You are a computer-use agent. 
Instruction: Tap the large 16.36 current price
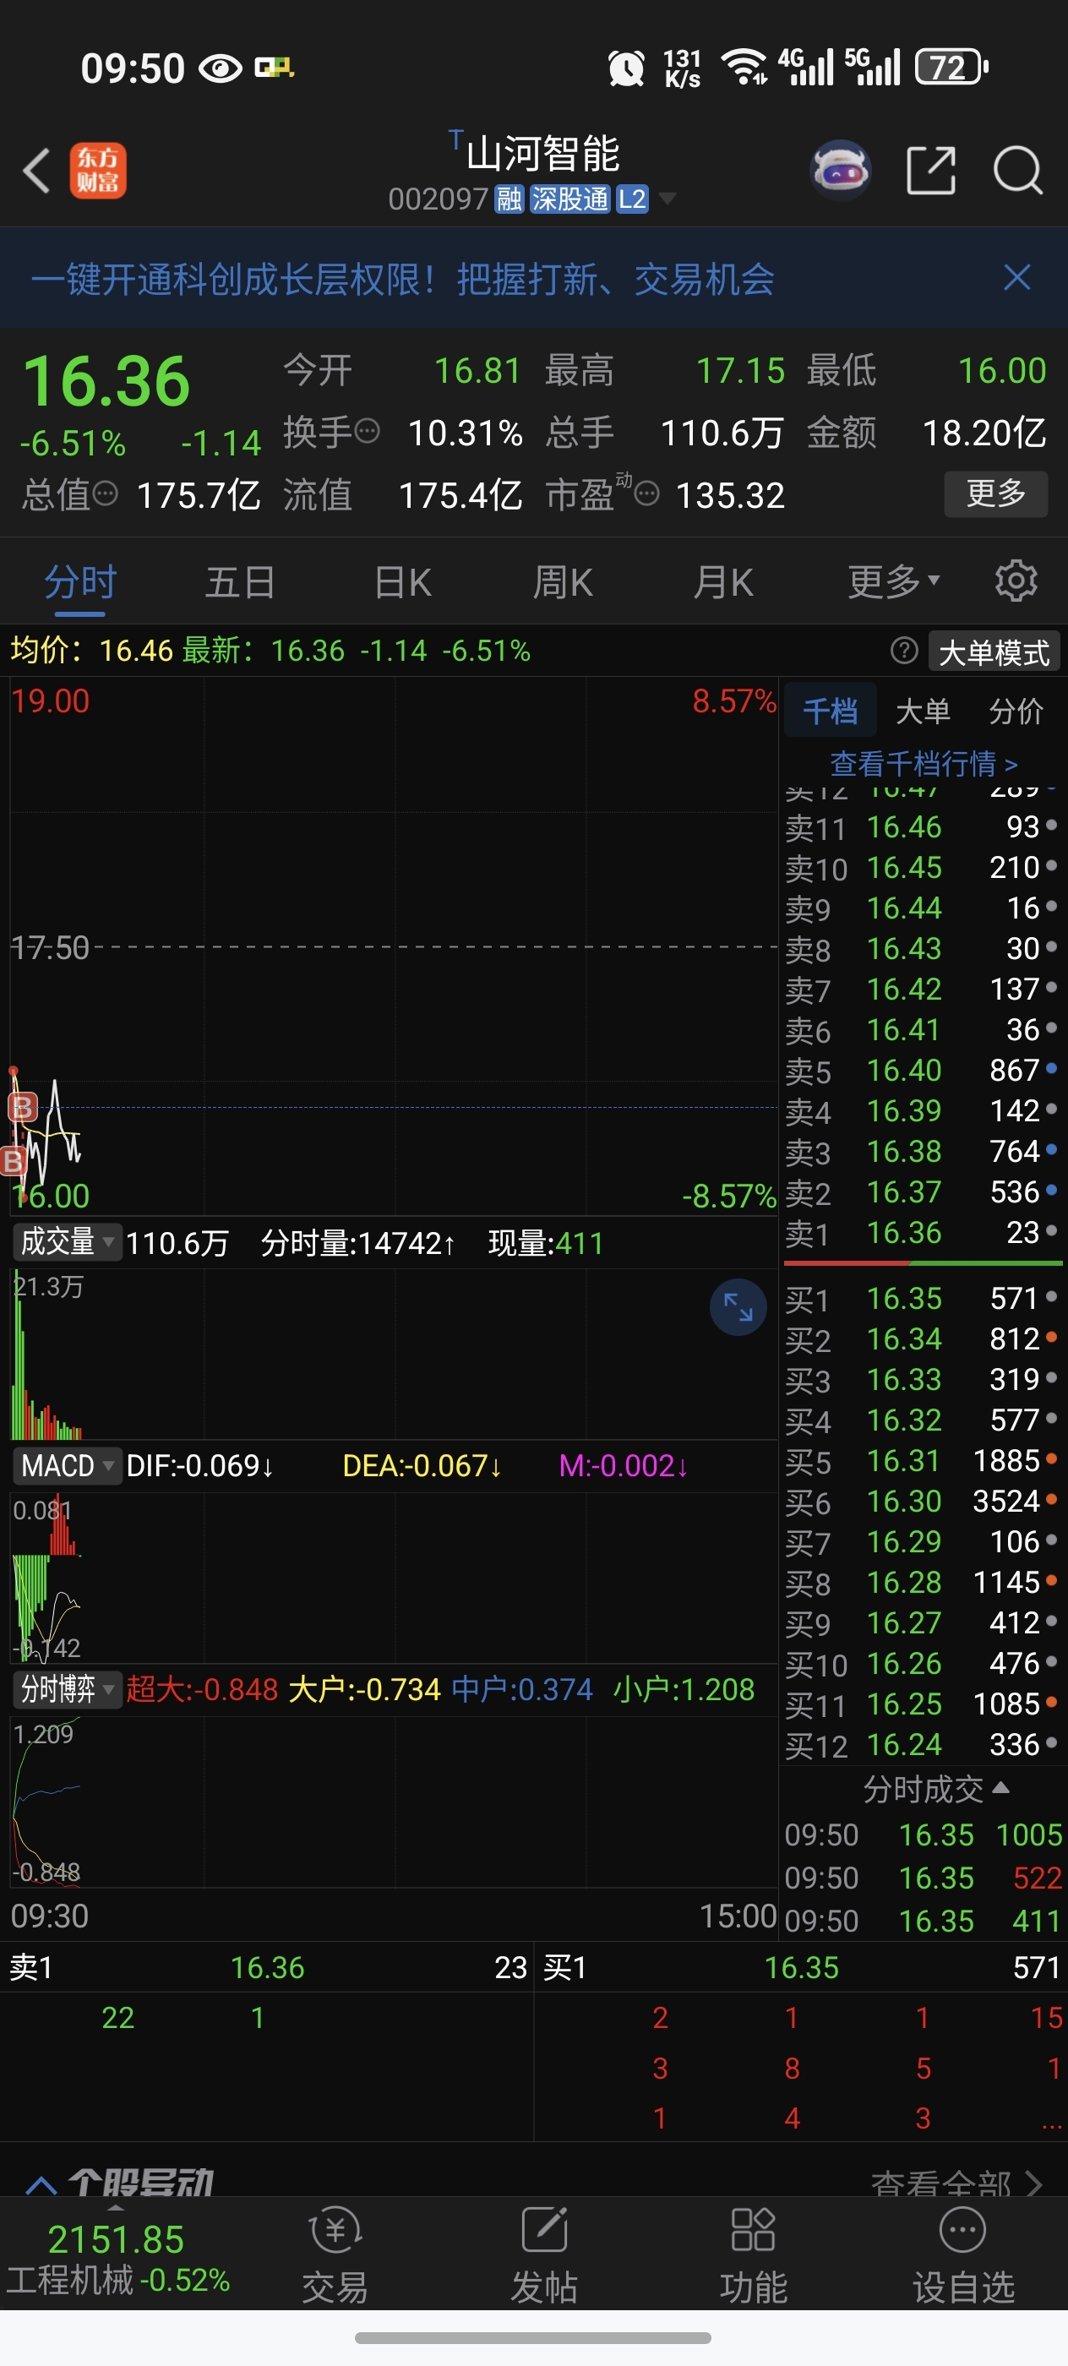[x=106, y=382]
